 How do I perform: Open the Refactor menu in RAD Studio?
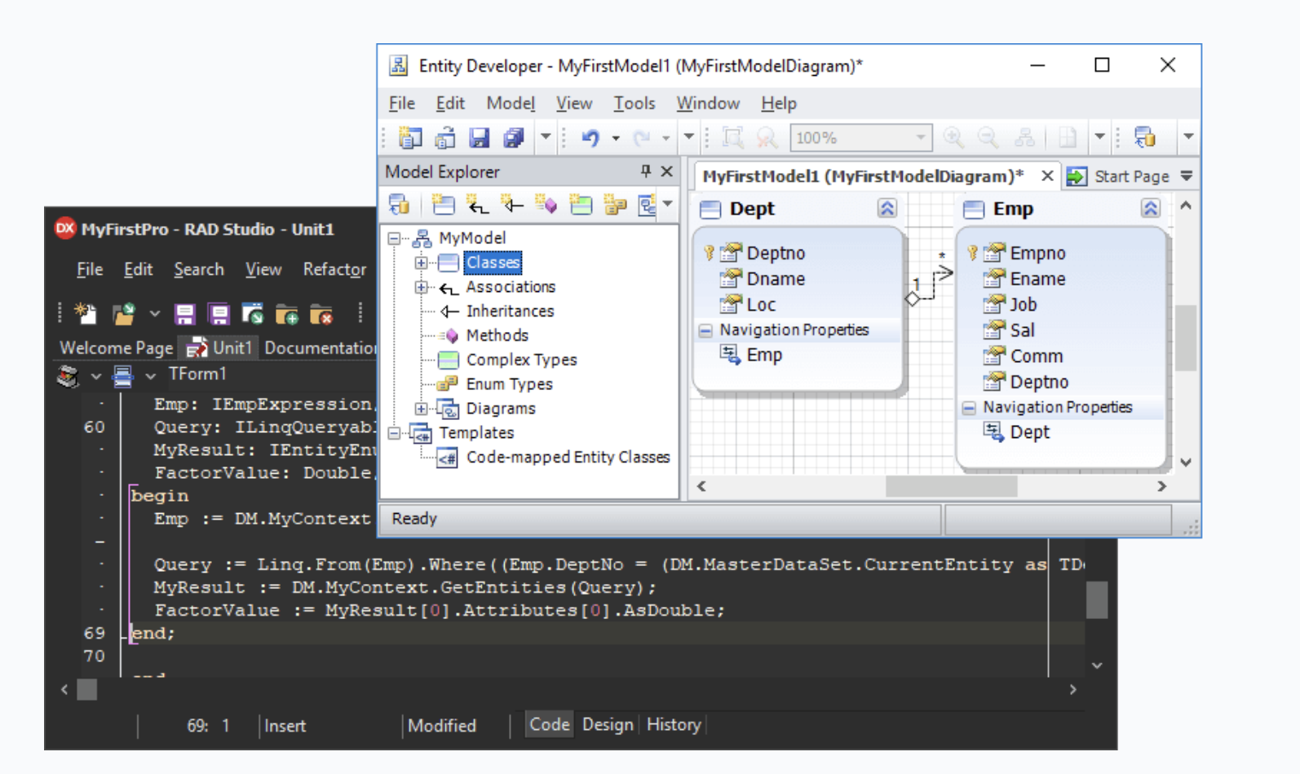pos(334,269)
